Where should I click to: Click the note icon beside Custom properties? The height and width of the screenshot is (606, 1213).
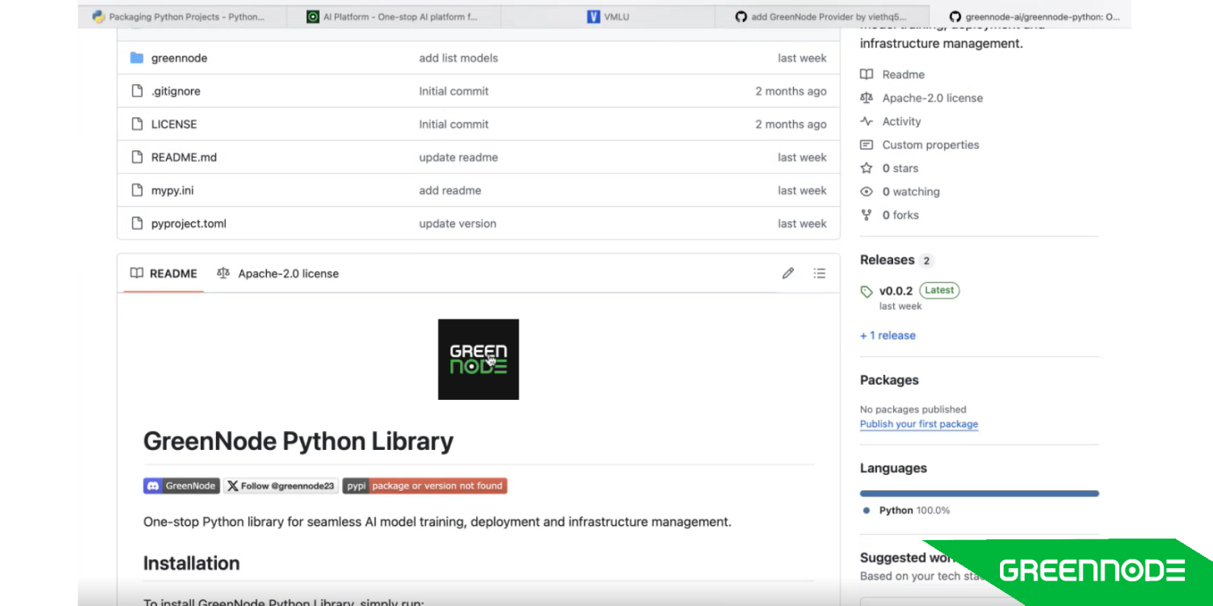point(867,145)
